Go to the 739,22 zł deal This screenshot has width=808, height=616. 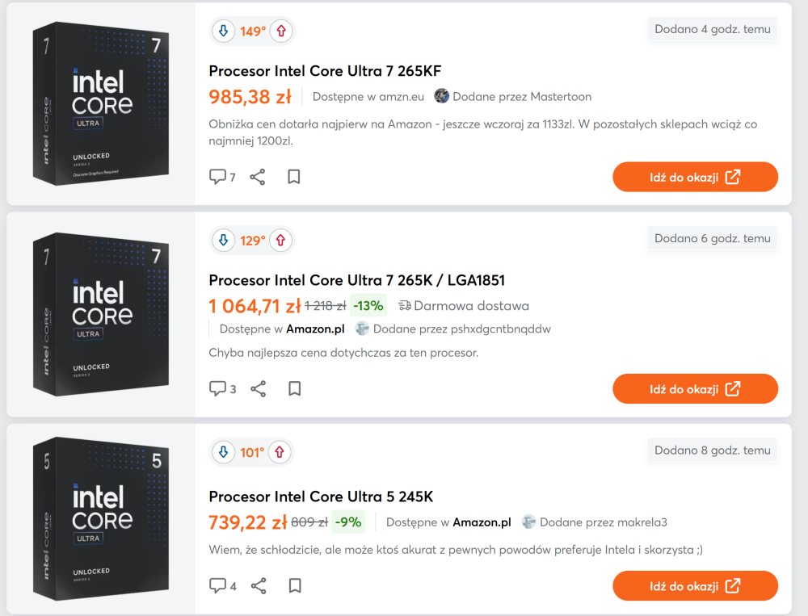[695, 586]
